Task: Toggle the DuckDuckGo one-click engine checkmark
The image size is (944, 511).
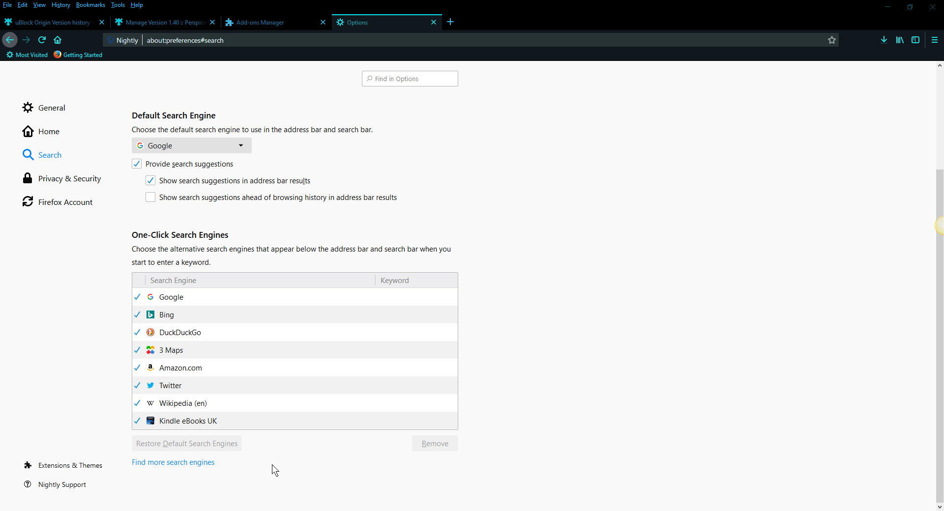Action: click(x=137, y=332)
